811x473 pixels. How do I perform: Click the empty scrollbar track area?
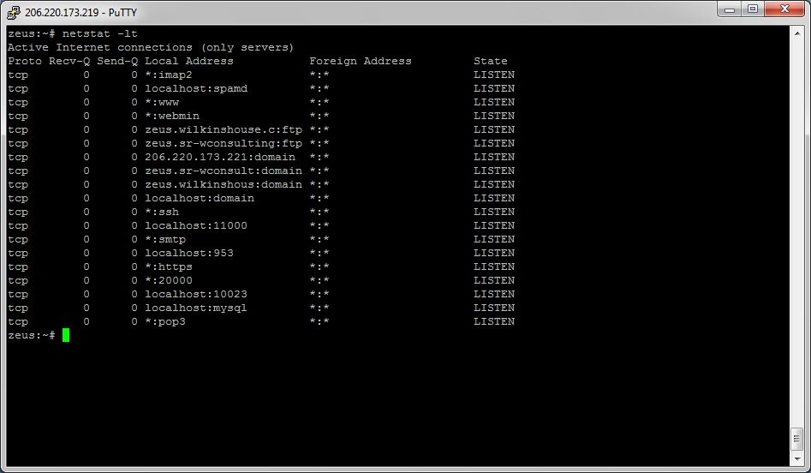(x=796, y=231)
